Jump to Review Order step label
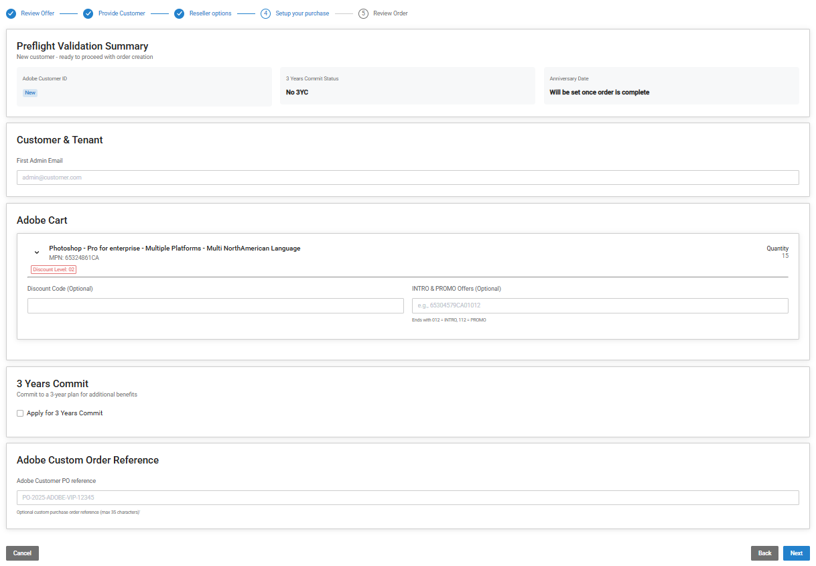Screen dimensions: 816x566 pyautogui.click(x=391, y=13)
